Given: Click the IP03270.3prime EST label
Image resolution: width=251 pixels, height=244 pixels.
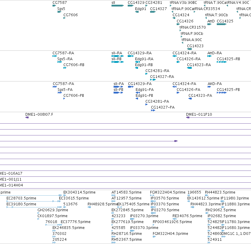Looking at the screenshot, I should tap(144, 216).
